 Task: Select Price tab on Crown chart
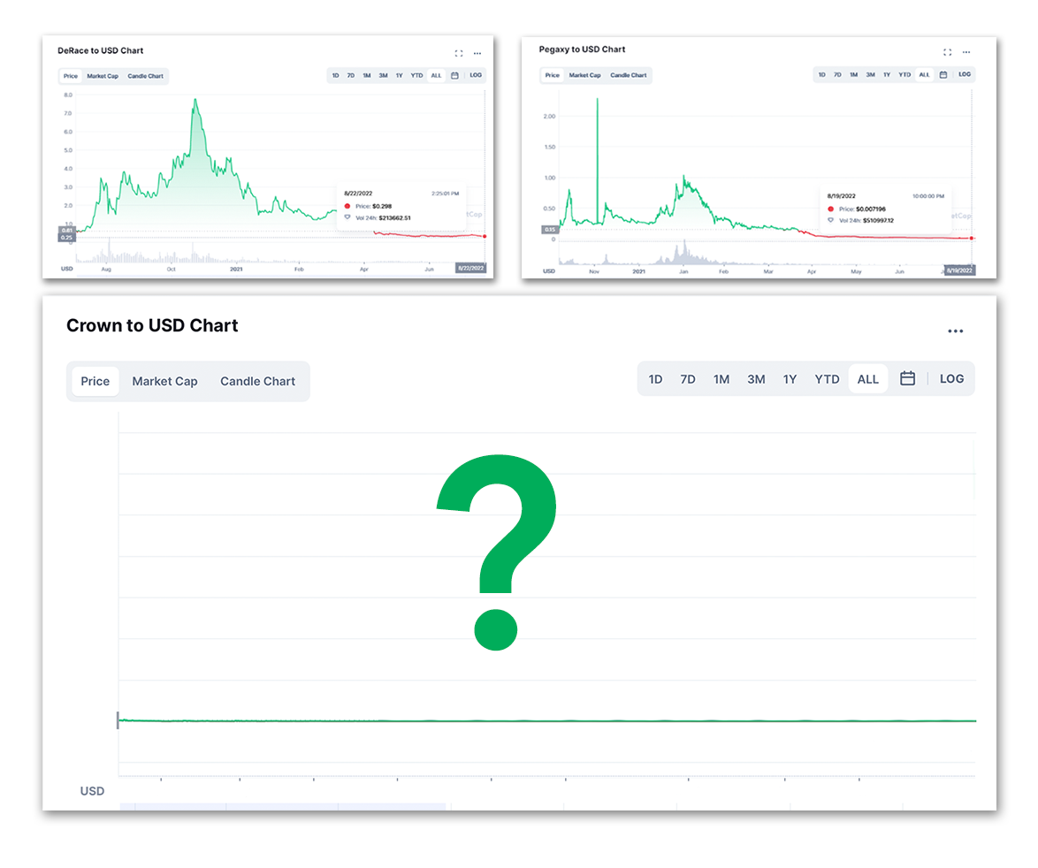[95, 381]
